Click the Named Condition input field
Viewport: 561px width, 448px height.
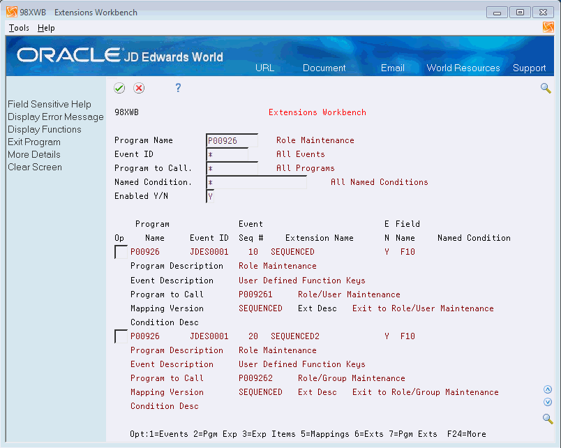[256, 182]
